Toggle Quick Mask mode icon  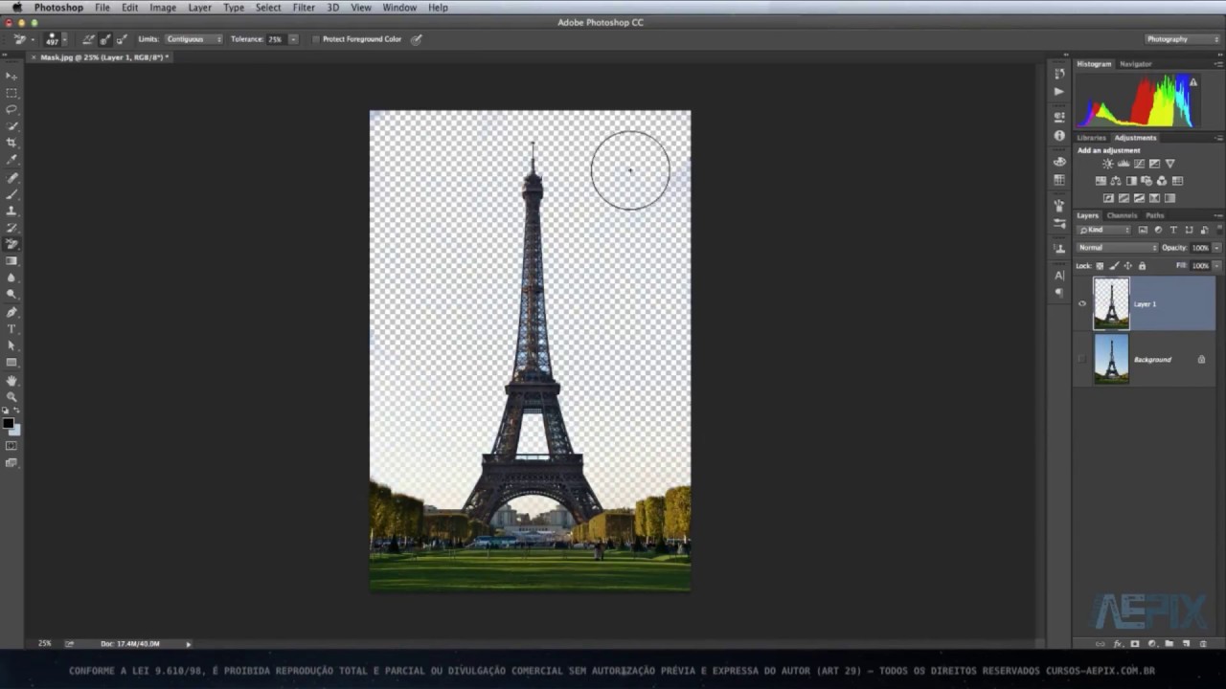click(x=11, y=446)
